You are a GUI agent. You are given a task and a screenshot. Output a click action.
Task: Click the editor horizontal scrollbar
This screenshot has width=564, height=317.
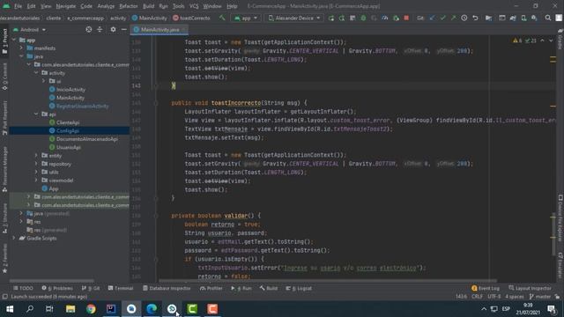[327, 281]
